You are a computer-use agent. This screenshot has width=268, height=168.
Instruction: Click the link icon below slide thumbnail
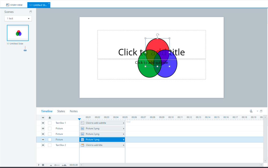pos(25,50)
